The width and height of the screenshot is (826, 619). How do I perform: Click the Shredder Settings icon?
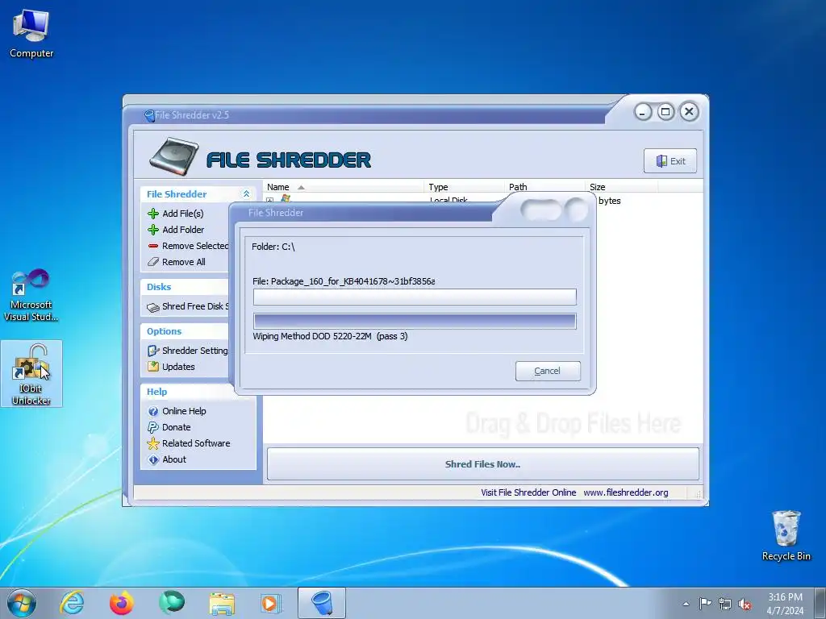pos(153,351)
